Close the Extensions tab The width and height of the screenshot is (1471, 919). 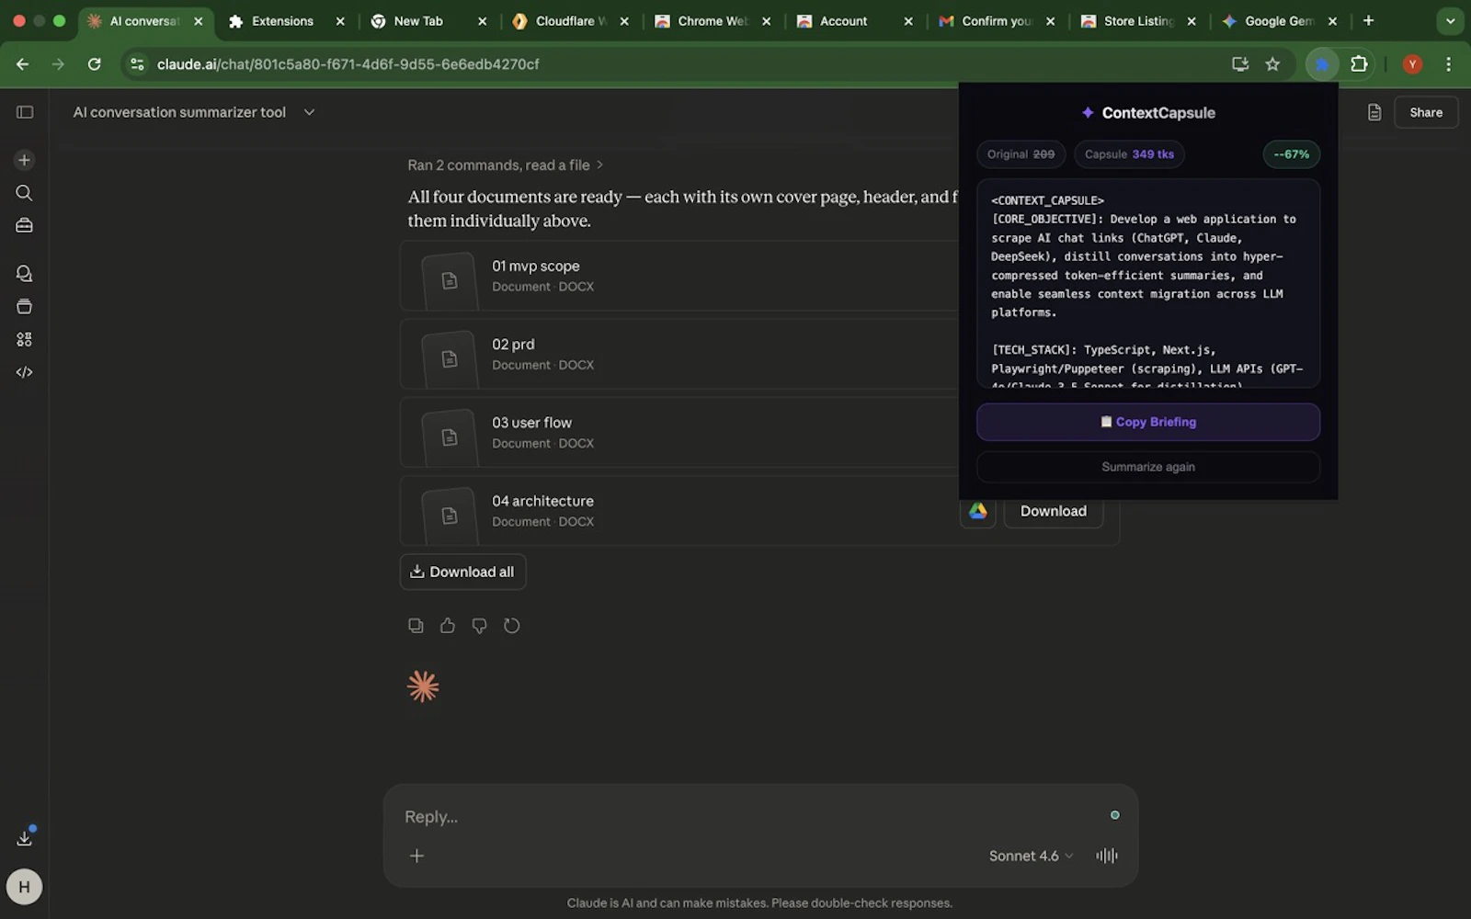click(x=340, y=21)
